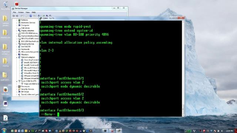Click 'vlan internal allocation policy ascending' line
The width and height of the screenshot is (237, 133).
coord(76,42)
